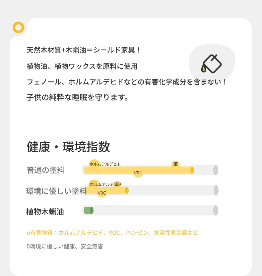Click the paint bucket icon
262x276 pixels.
point(211,64)
